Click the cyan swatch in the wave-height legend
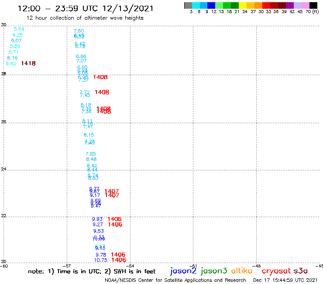Screen dimensions: 323x284 (196, 5)
